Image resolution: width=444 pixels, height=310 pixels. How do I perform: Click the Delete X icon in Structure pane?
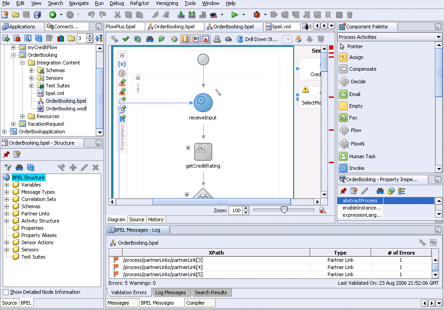tap(95, 167)
